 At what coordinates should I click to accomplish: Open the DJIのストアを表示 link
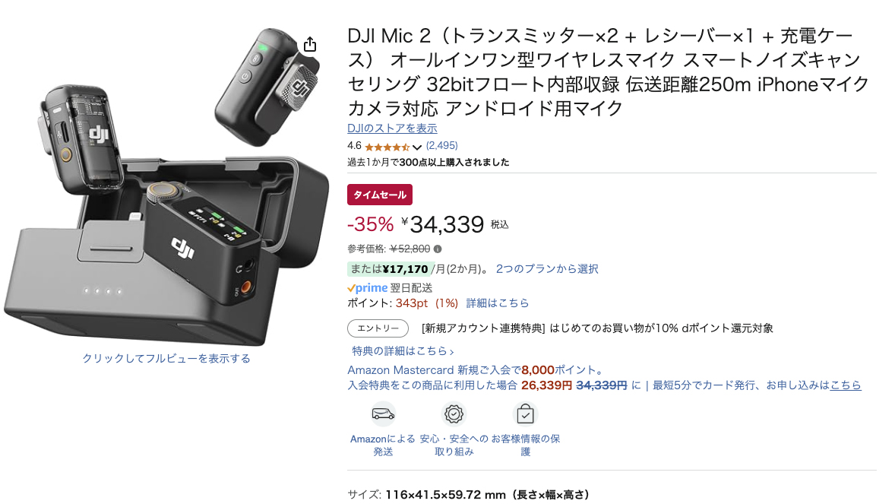pyautogui.click(x=392, y=128)
